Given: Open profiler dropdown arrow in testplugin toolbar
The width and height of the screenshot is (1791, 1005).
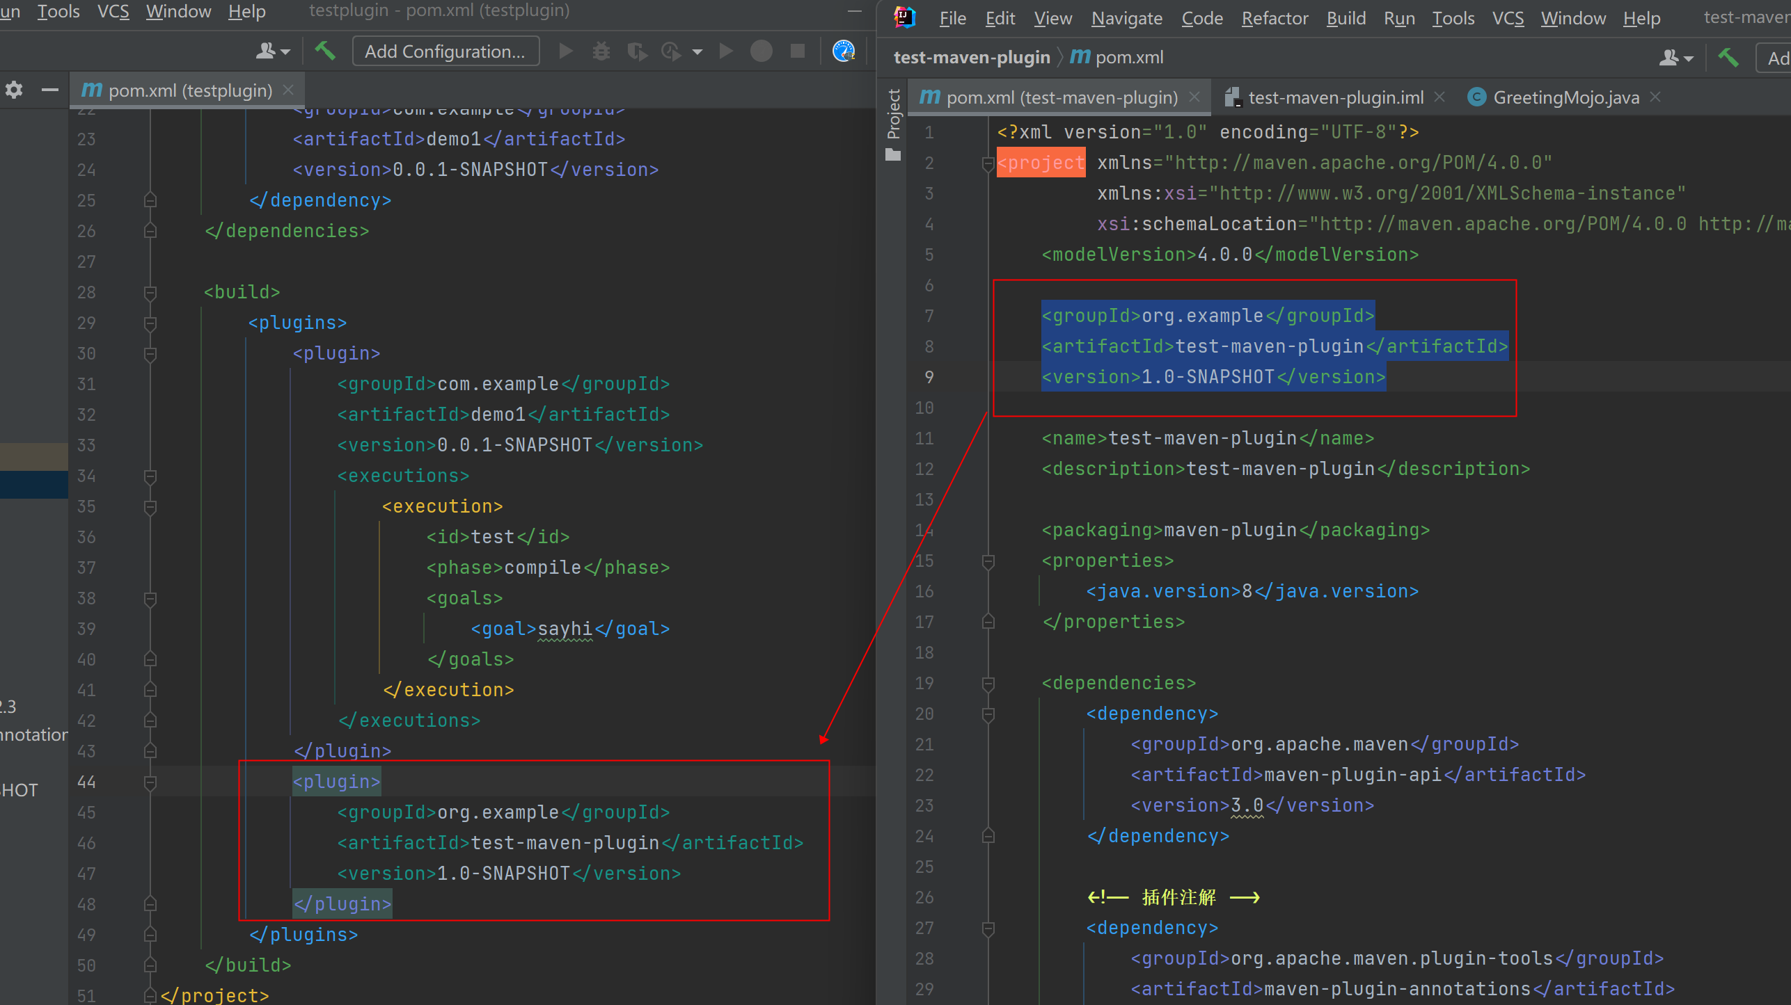Looking at the screenshot, I should tap(697, 51).
